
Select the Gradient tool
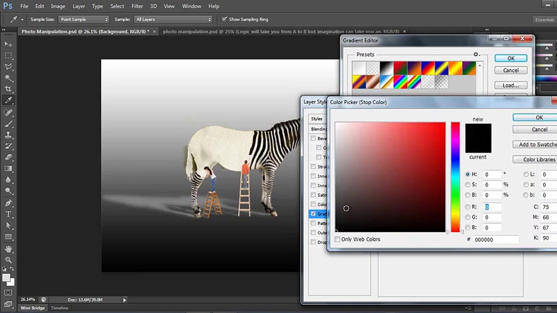click(8, 169)
